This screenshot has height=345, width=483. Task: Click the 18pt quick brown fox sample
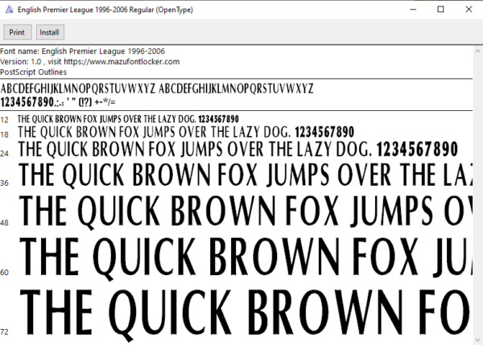[186, 132]
